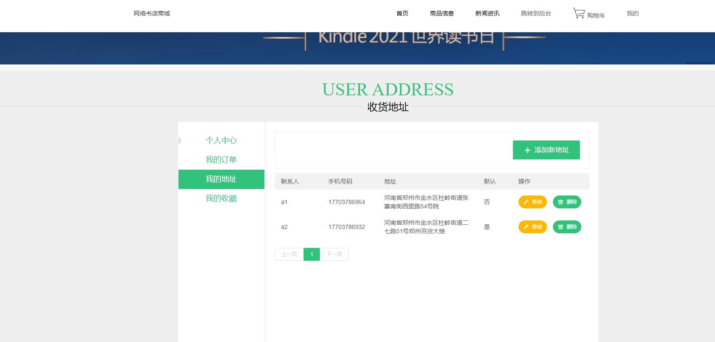Click contact name a1

(x=284, y=202)
